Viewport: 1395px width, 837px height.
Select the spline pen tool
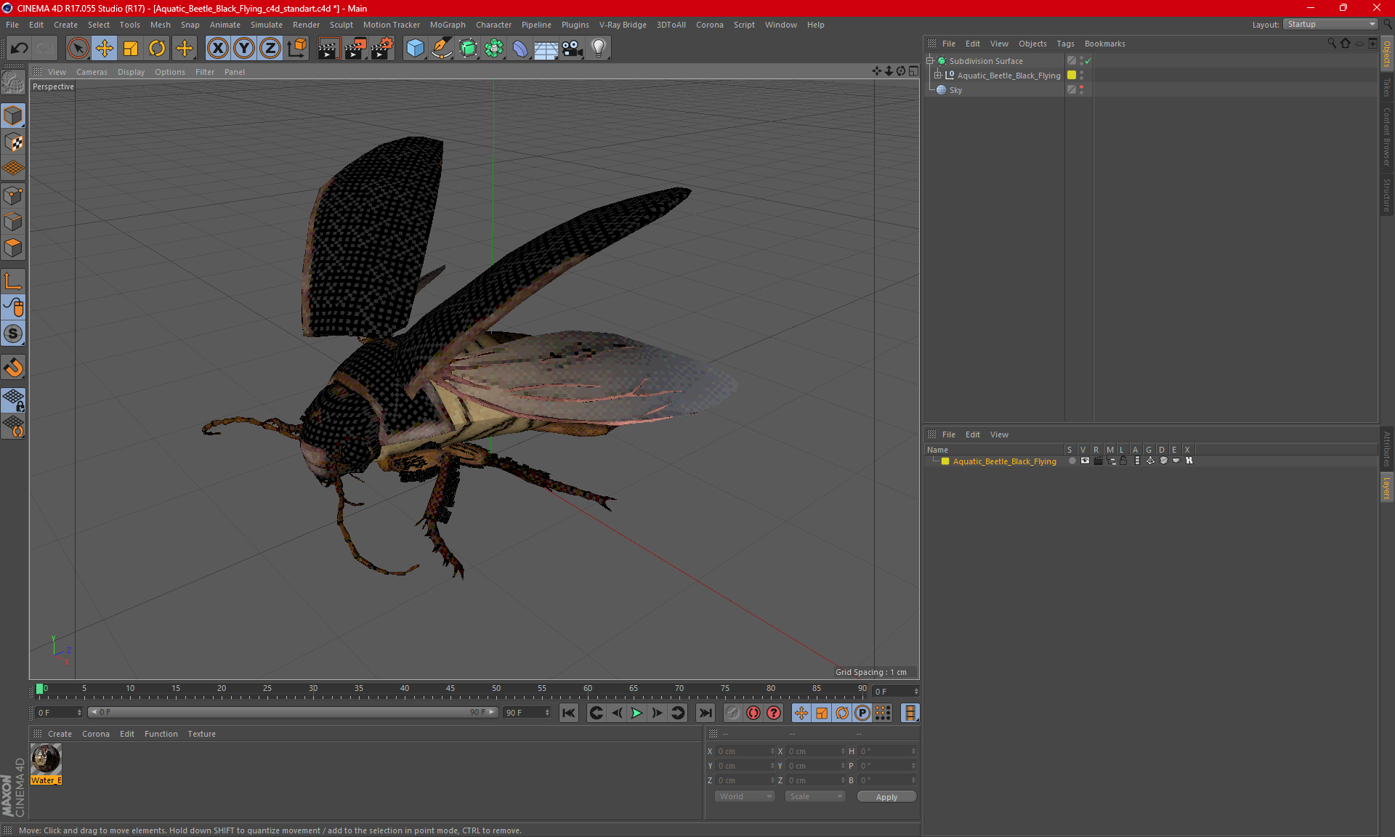tap(442, 49)
